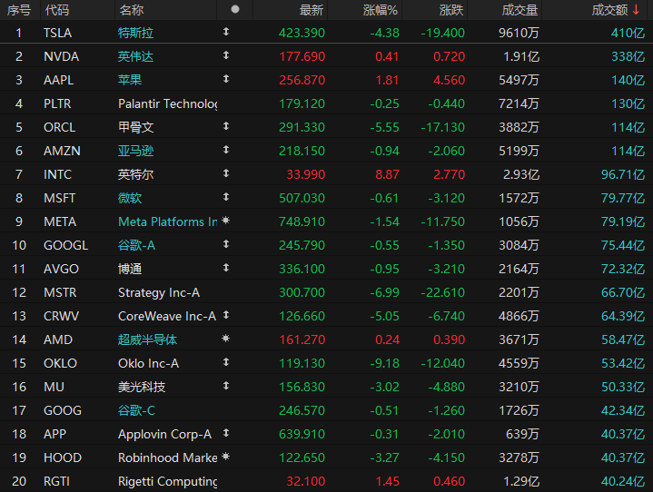Image resolution: width=653 pixels, height=492 pixels.
Task: Open the 苹果 stock link
Action: (x=130, y=80)
